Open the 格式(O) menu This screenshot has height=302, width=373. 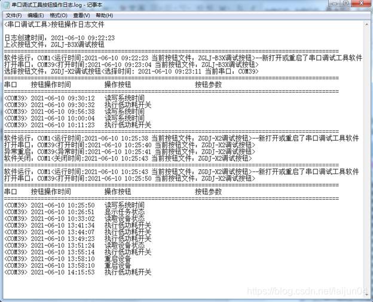click(59, 16)
